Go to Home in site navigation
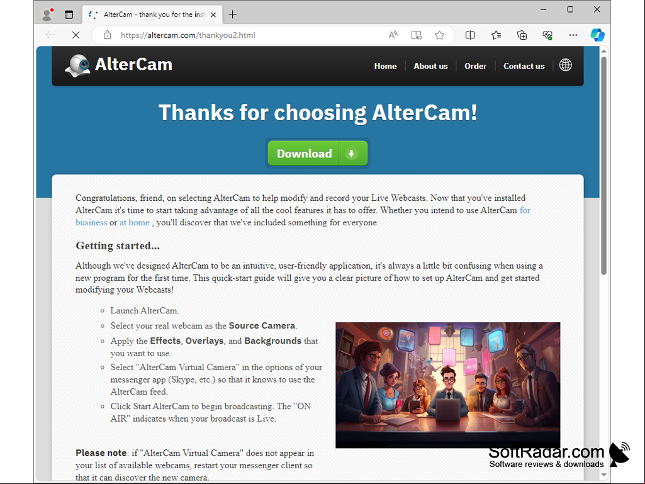The height and width of the screenshot is (484, 645). pos(386,66)
